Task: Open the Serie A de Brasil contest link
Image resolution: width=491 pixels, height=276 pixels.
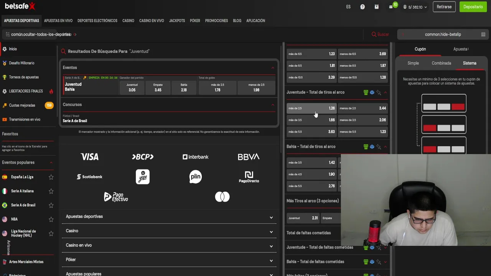Action: coord(75,121)
